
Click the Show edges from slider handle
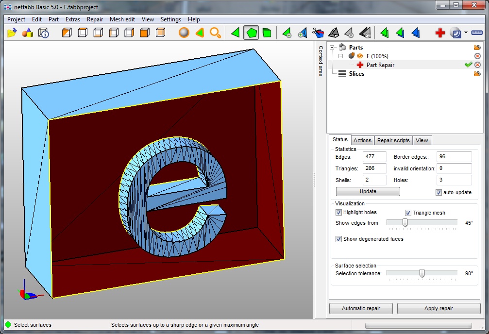(405, 223)
